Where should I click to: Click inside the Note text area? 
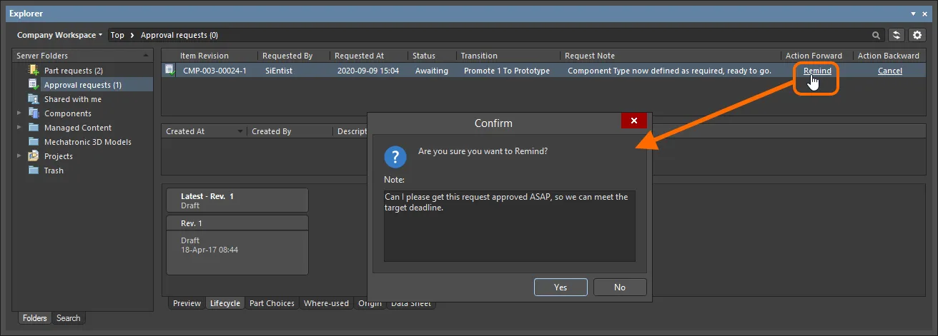pos(510,226)
